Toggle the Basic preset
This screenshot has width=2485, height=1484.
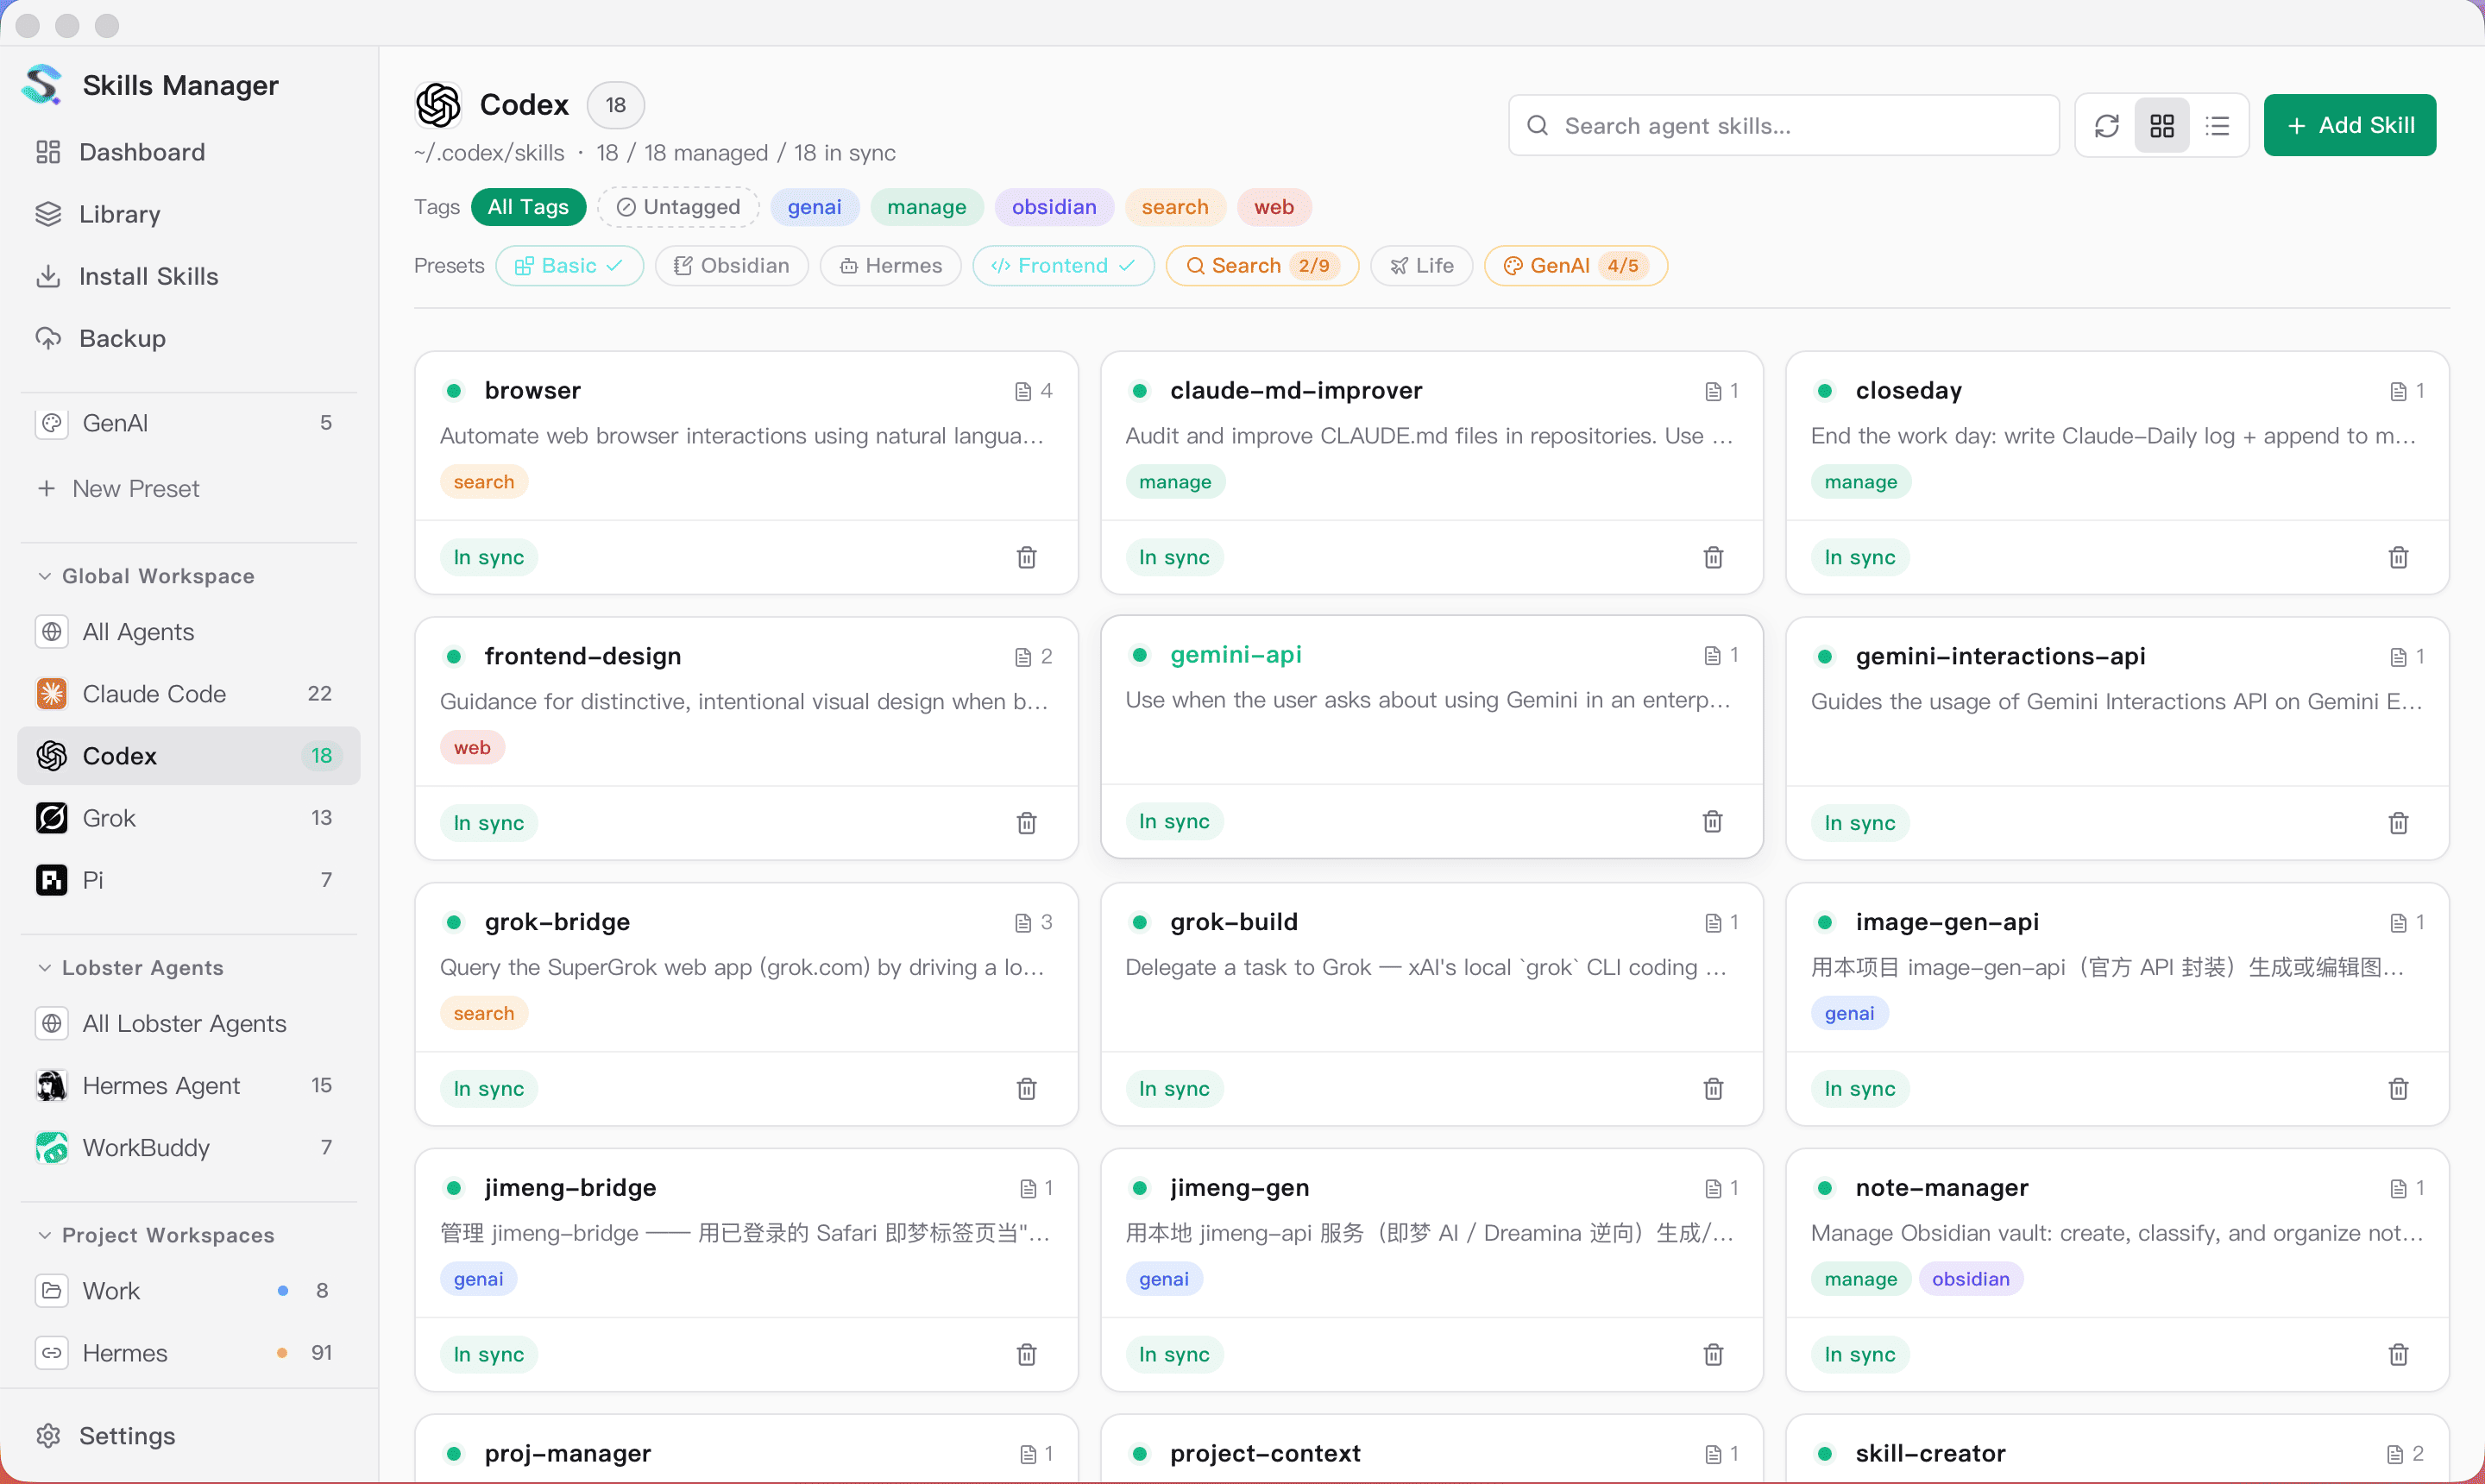(x=569, y=265)
